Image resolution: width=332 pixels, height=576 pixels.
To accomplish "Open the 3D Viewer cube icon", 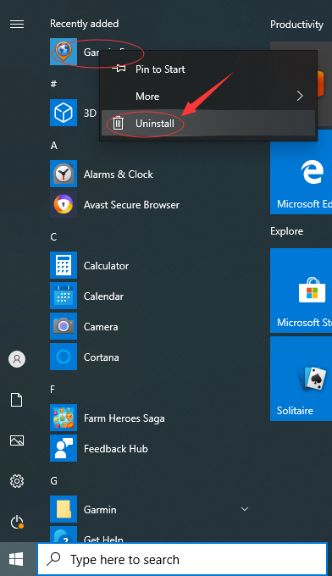I will pos(64,113).
